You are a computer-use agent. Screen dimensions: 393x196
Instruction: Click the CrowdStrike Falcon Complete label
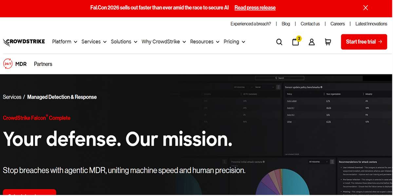(x=37, y=118)
